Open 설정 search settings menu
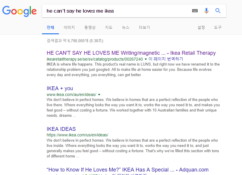The width and height of the screenshot is (242, 175). [x=201, y=28]
